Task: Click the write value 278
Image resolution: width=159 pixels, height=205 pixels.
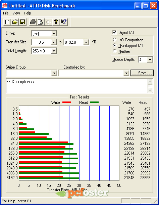Action: tap(131, 109)
